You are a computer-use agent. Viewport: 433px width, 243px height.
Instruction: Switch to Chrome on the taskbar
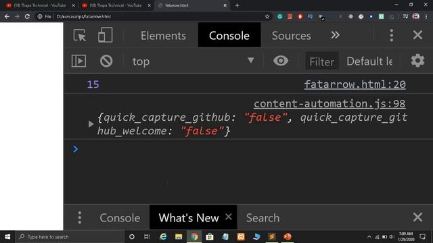point(194,237)
